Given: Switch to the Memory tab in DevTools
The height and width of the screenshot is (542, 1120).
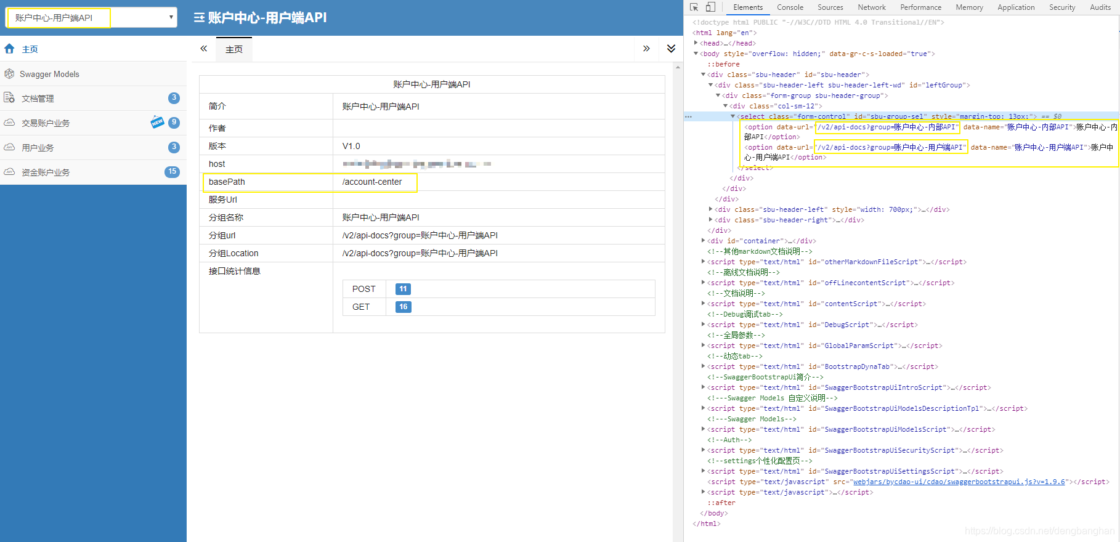Looking at the screenshot, I should tap(969, 7).
